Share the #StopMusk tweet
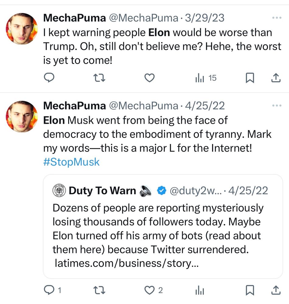This screenshot has height=304, width=289. (x=275, y=291)
